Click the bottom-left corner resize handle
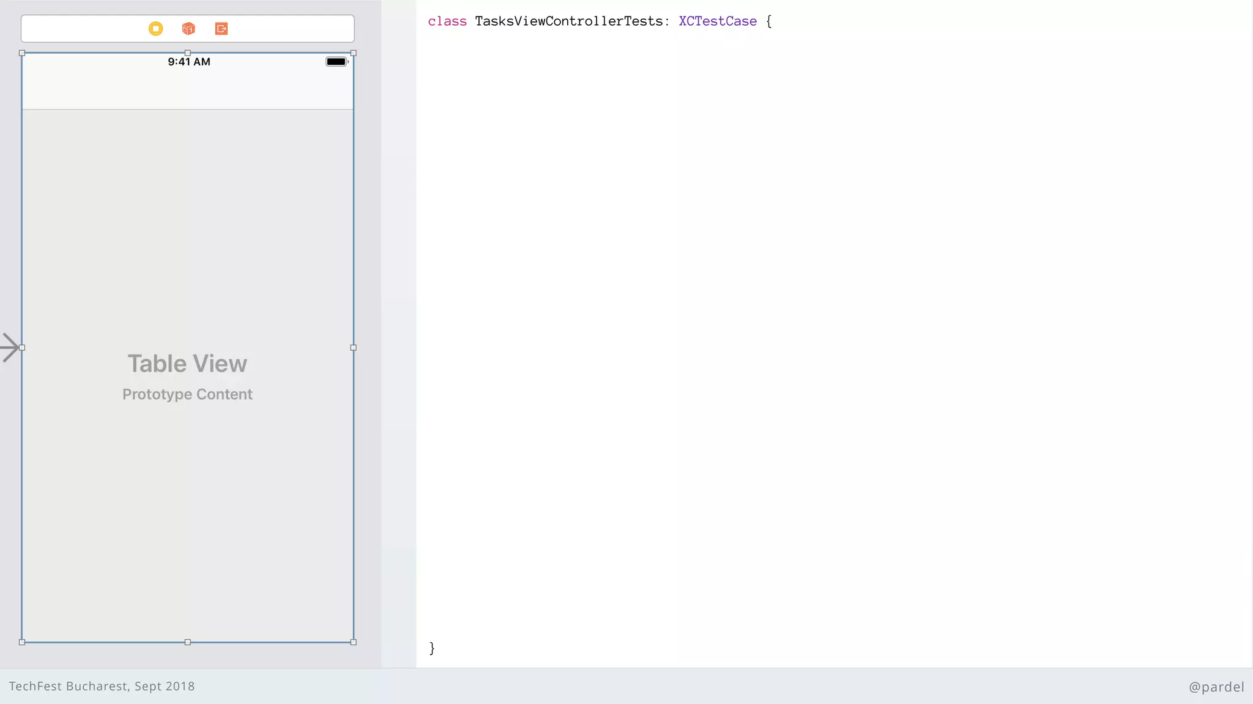The height and width of the screenshot is (704, 1253). pyautogui.click(x=22, y=642)
